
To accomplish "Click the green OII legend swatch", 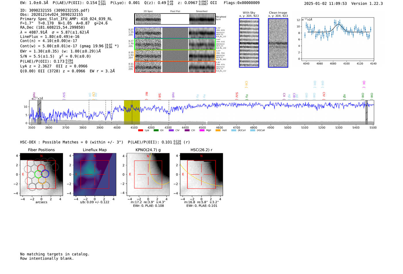I will point(156,131).
